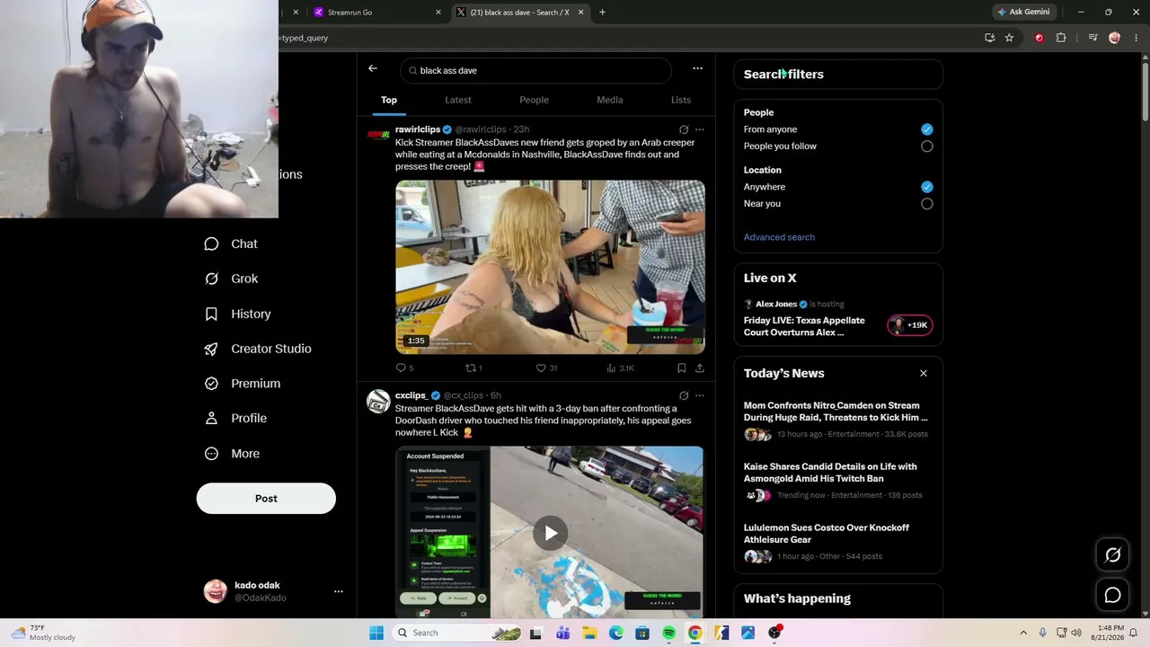Open Windows notification center bell

[x=1134, y=633]
